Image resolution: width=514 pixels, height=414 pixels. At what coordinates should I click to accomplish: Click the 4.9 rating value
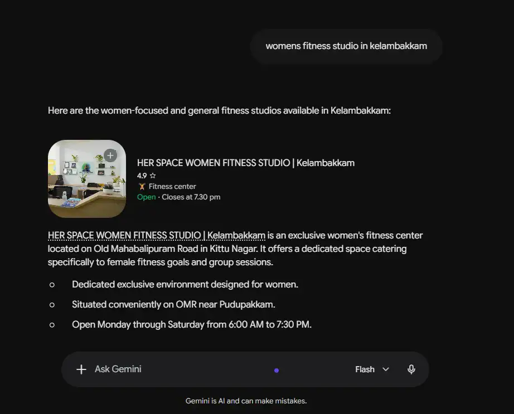pos(142,176)
